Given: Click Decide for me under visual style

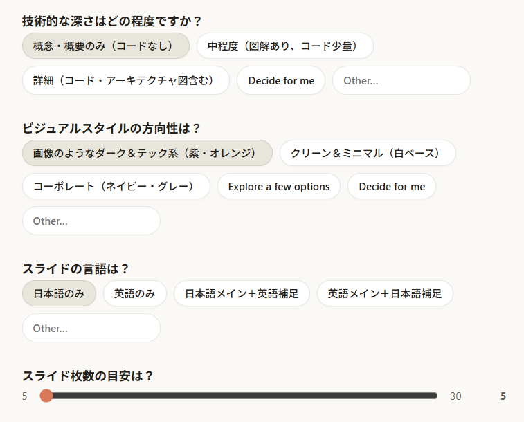Looking at the screenshot, I should click(392, 186).
